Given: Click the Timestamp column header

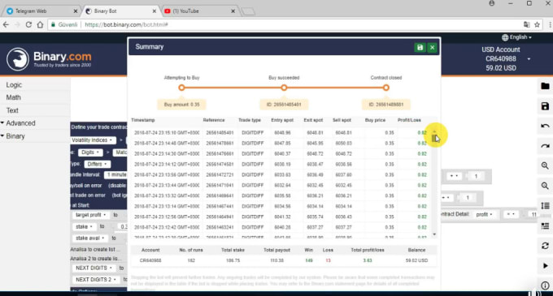Looking at the screenshot, I should click(143, 120).
